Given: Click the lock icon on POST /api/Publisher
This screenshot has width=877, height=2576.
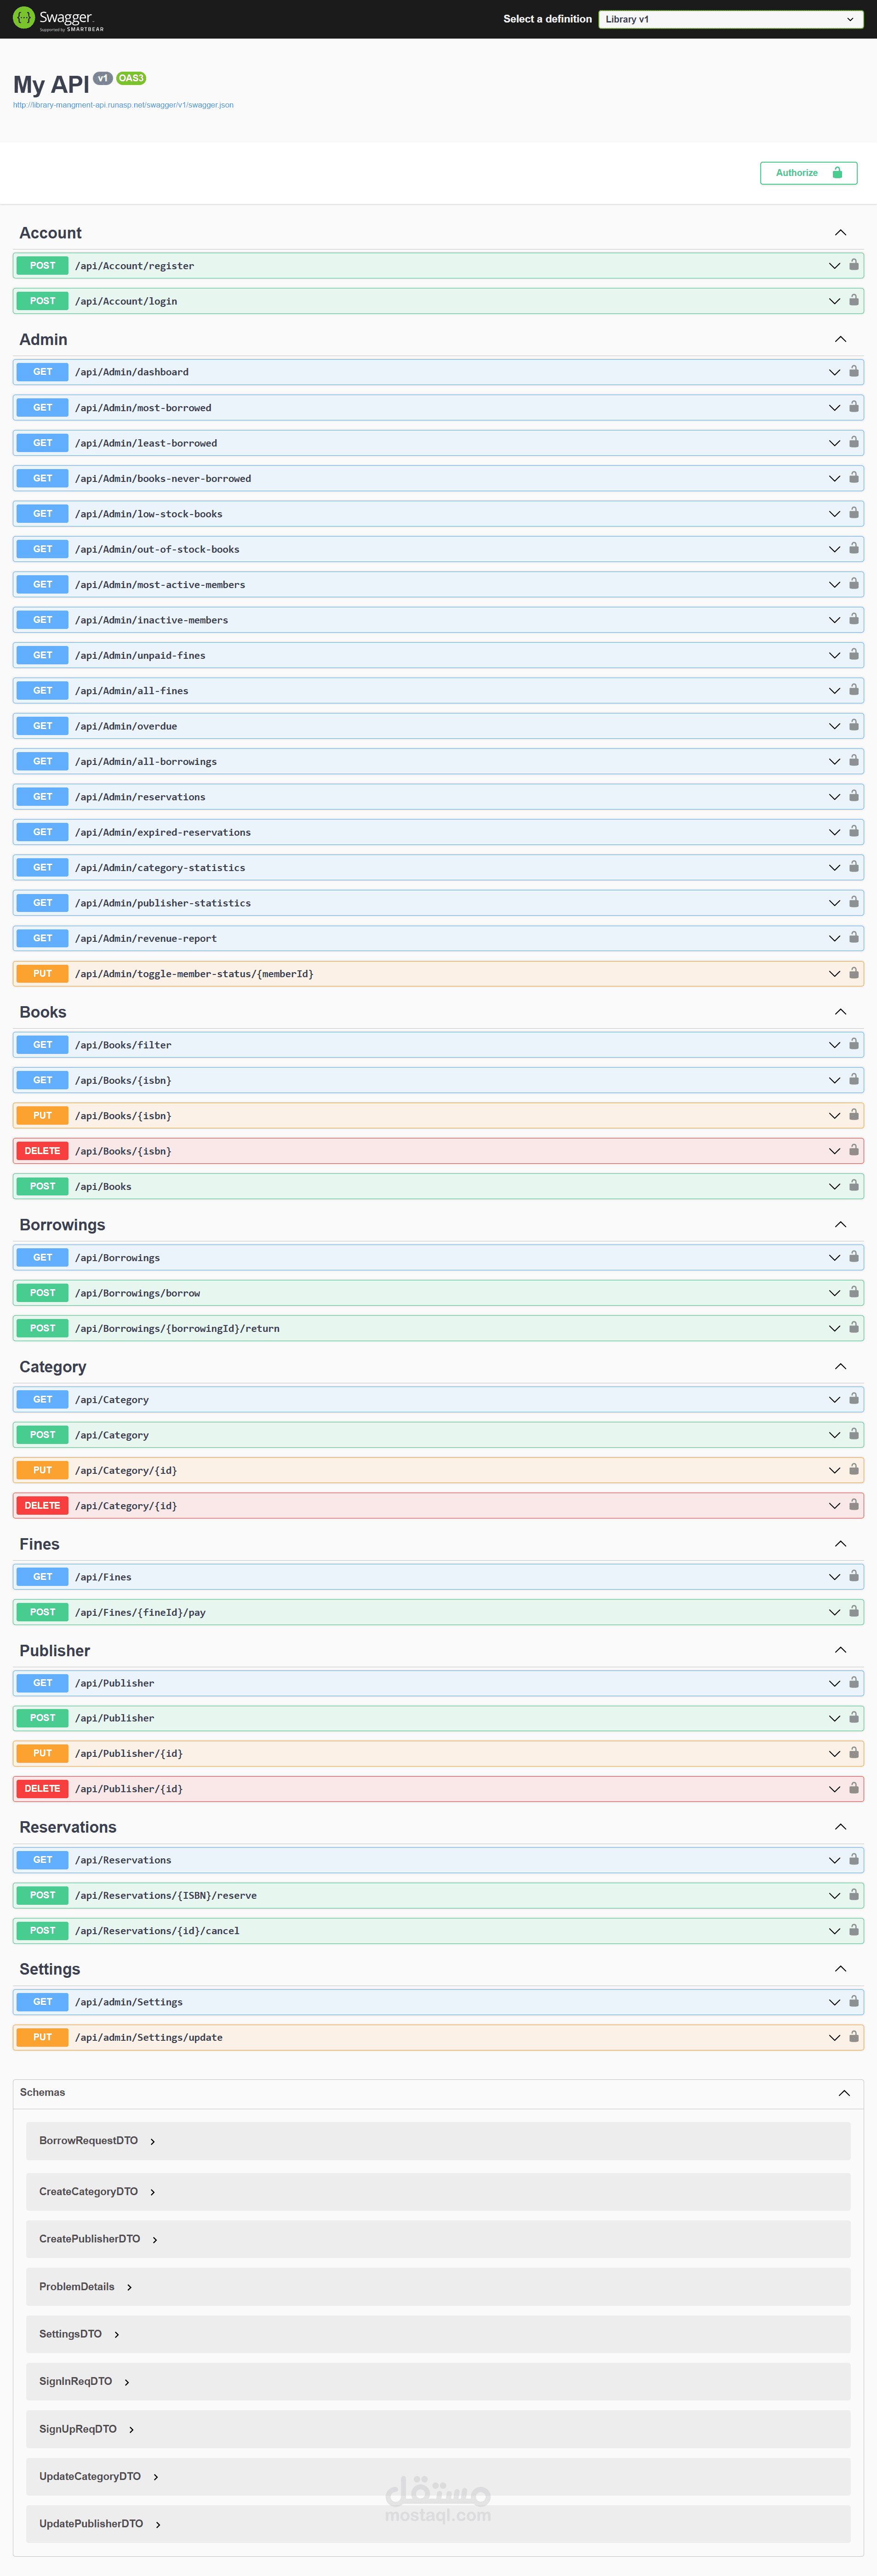Looking at the screenshot, I should pyautogui.click(x=853, y=1718).
